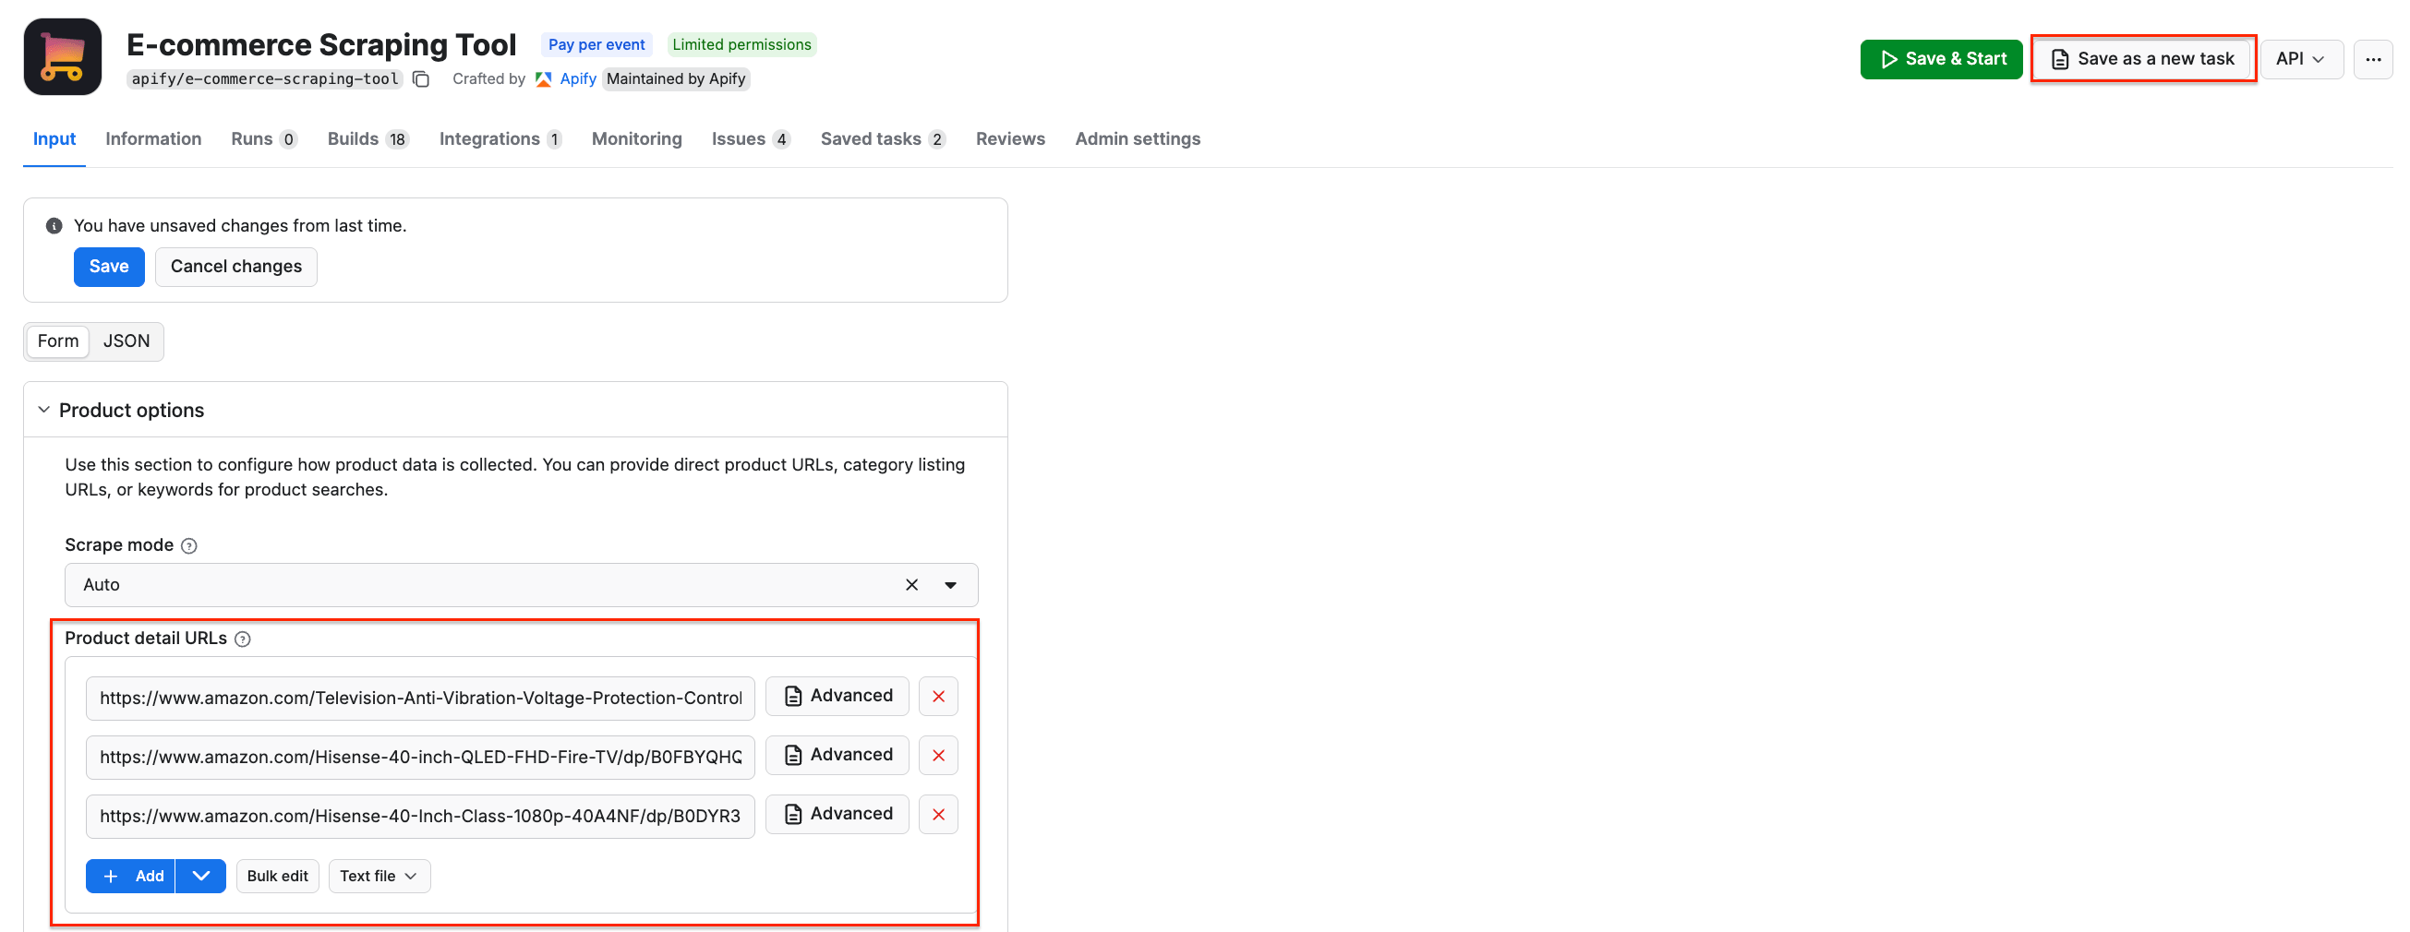Screen dimensions: 2410x932
Task: Open Advanced settings for Hisense-40-inch-QLED URL
Action: pyautogui.click(x=837, y=756)
